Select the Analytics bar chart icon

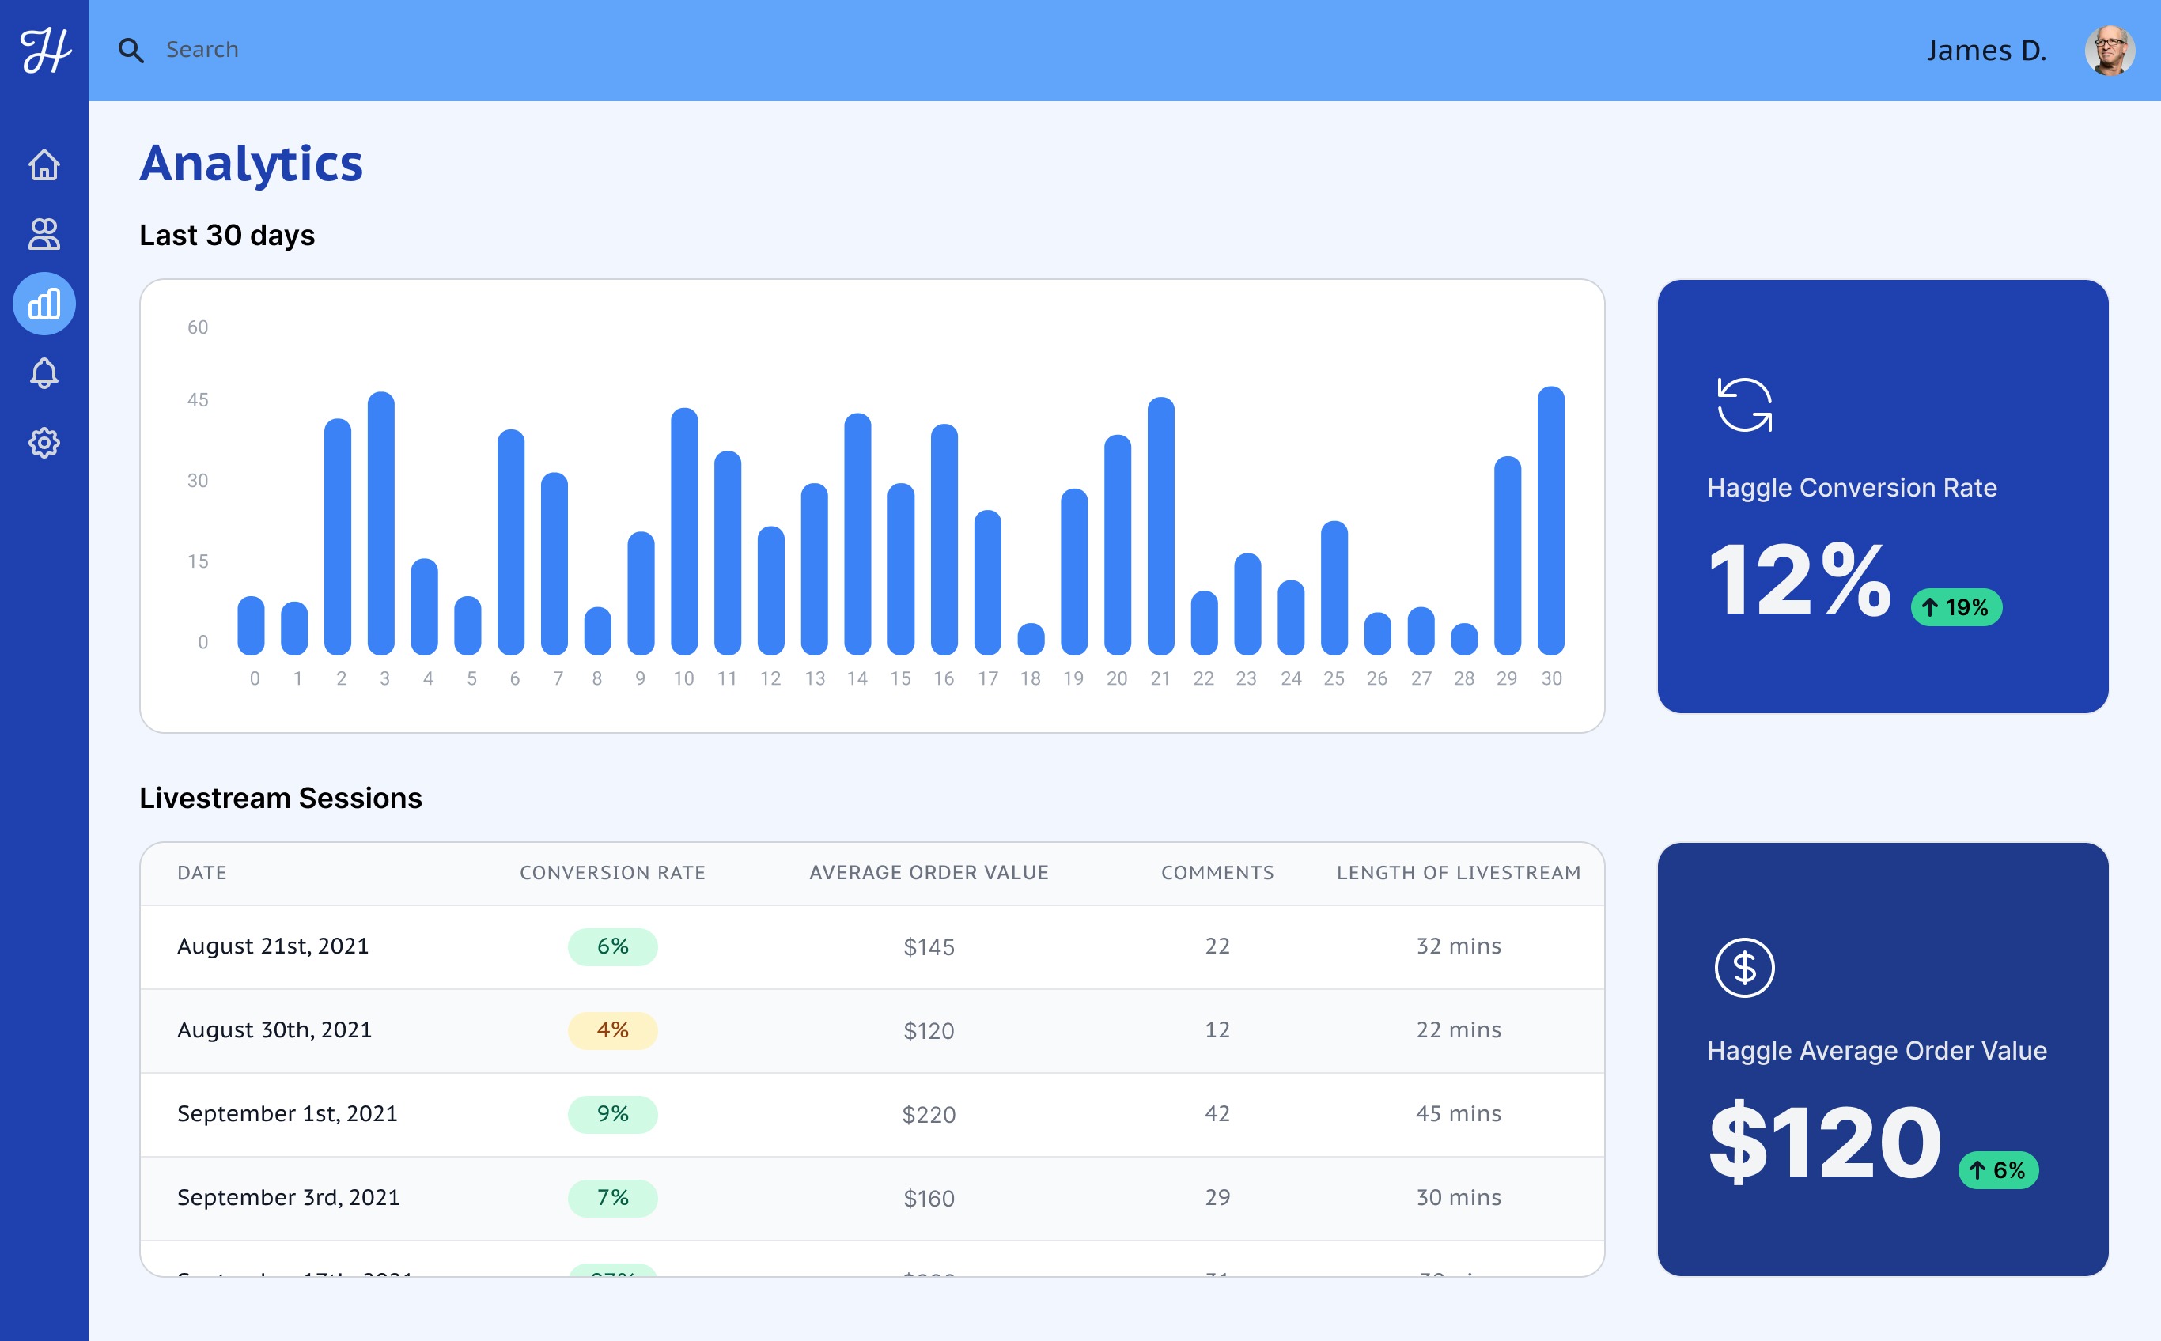click(44, 304)
